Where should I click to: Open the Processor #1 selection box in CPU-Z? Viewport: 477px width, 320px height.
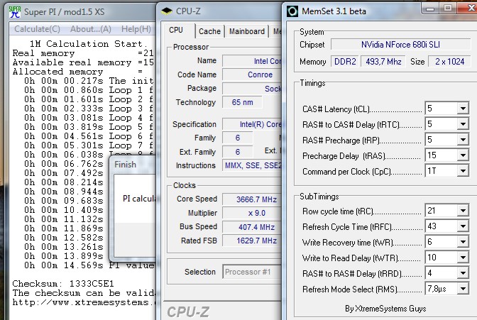[252, 272]
